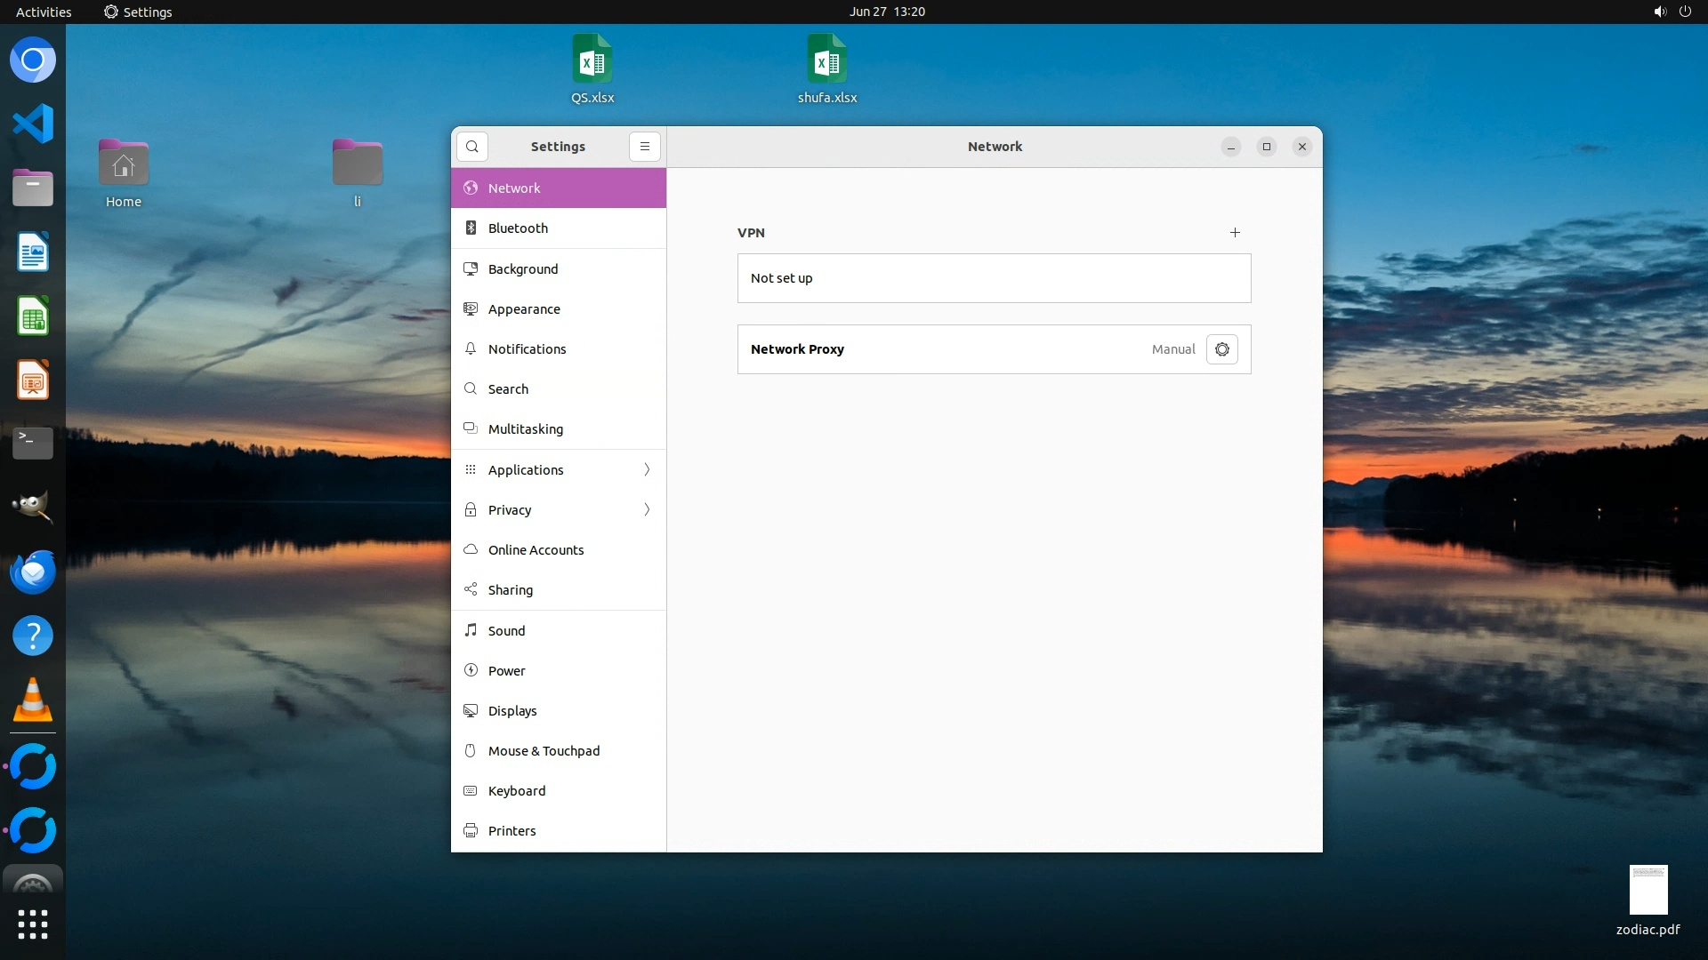Screen dimensions: 1708x960
Task: Click Activities in top bar
Action: (x=44, y=12)
